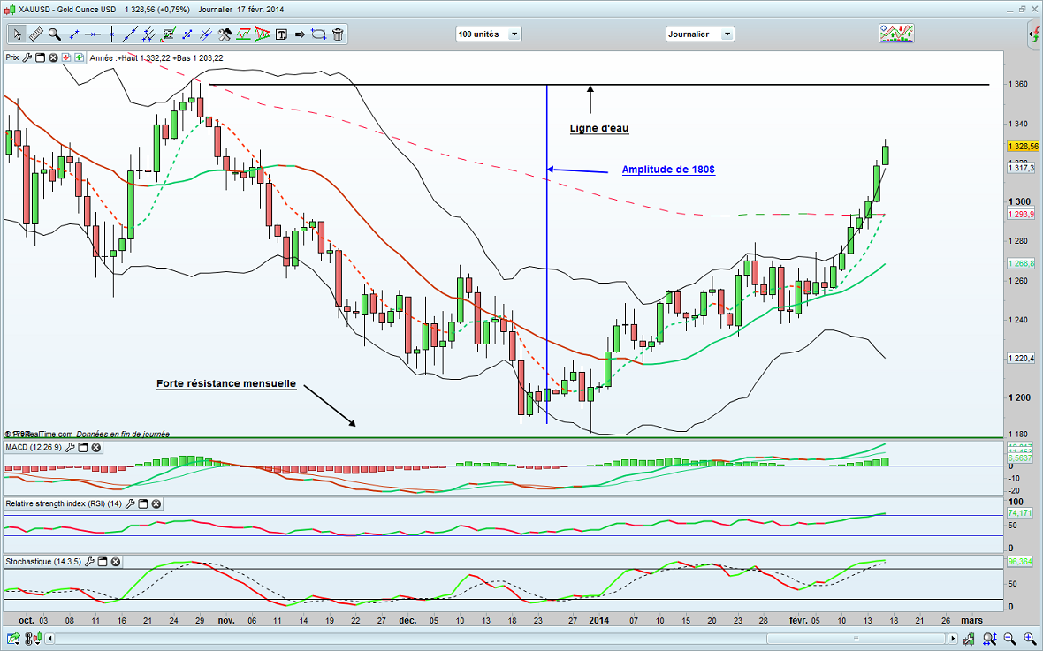Open MACD settings with the wrench icon
Screen dimensions: 1043x651
tap(70, 448)
